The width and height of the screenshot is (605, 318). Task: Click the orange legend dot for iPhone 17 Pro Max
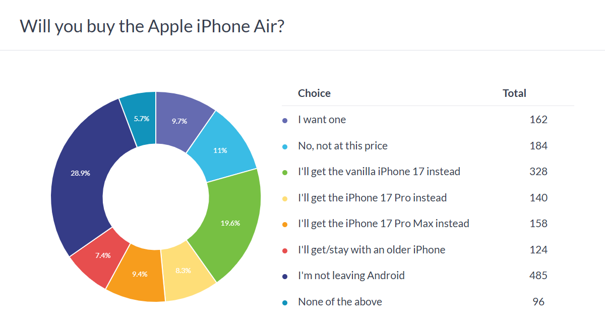pyautogui.click(x=285, y=224)
